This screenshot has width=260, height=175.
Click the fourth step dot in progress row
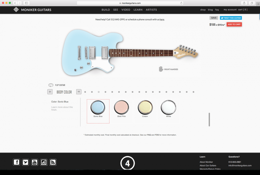point(105,92)
